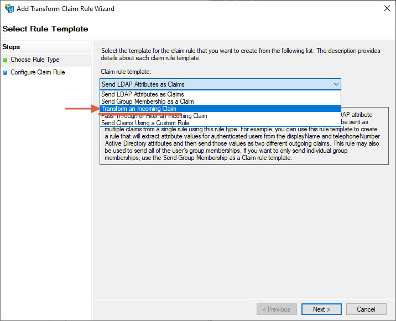Image resolution: width=396 pixels, height=321 pixels.
Task: Click the wizard title bar icon
Action: coord(9,8)
